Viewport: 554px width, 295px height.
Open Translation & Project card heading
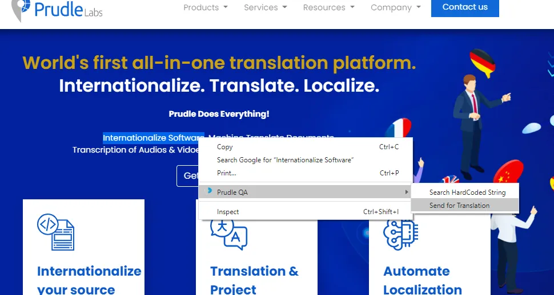254,280
